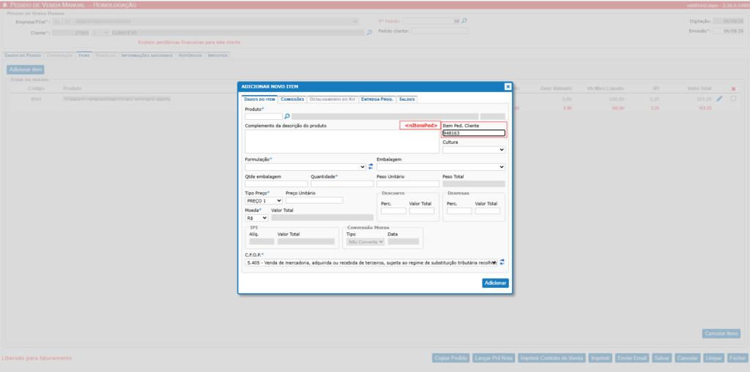The image size is (750, 372).
Task: Click Valor Total 103,25 on item row
Action: click(705, 99)
